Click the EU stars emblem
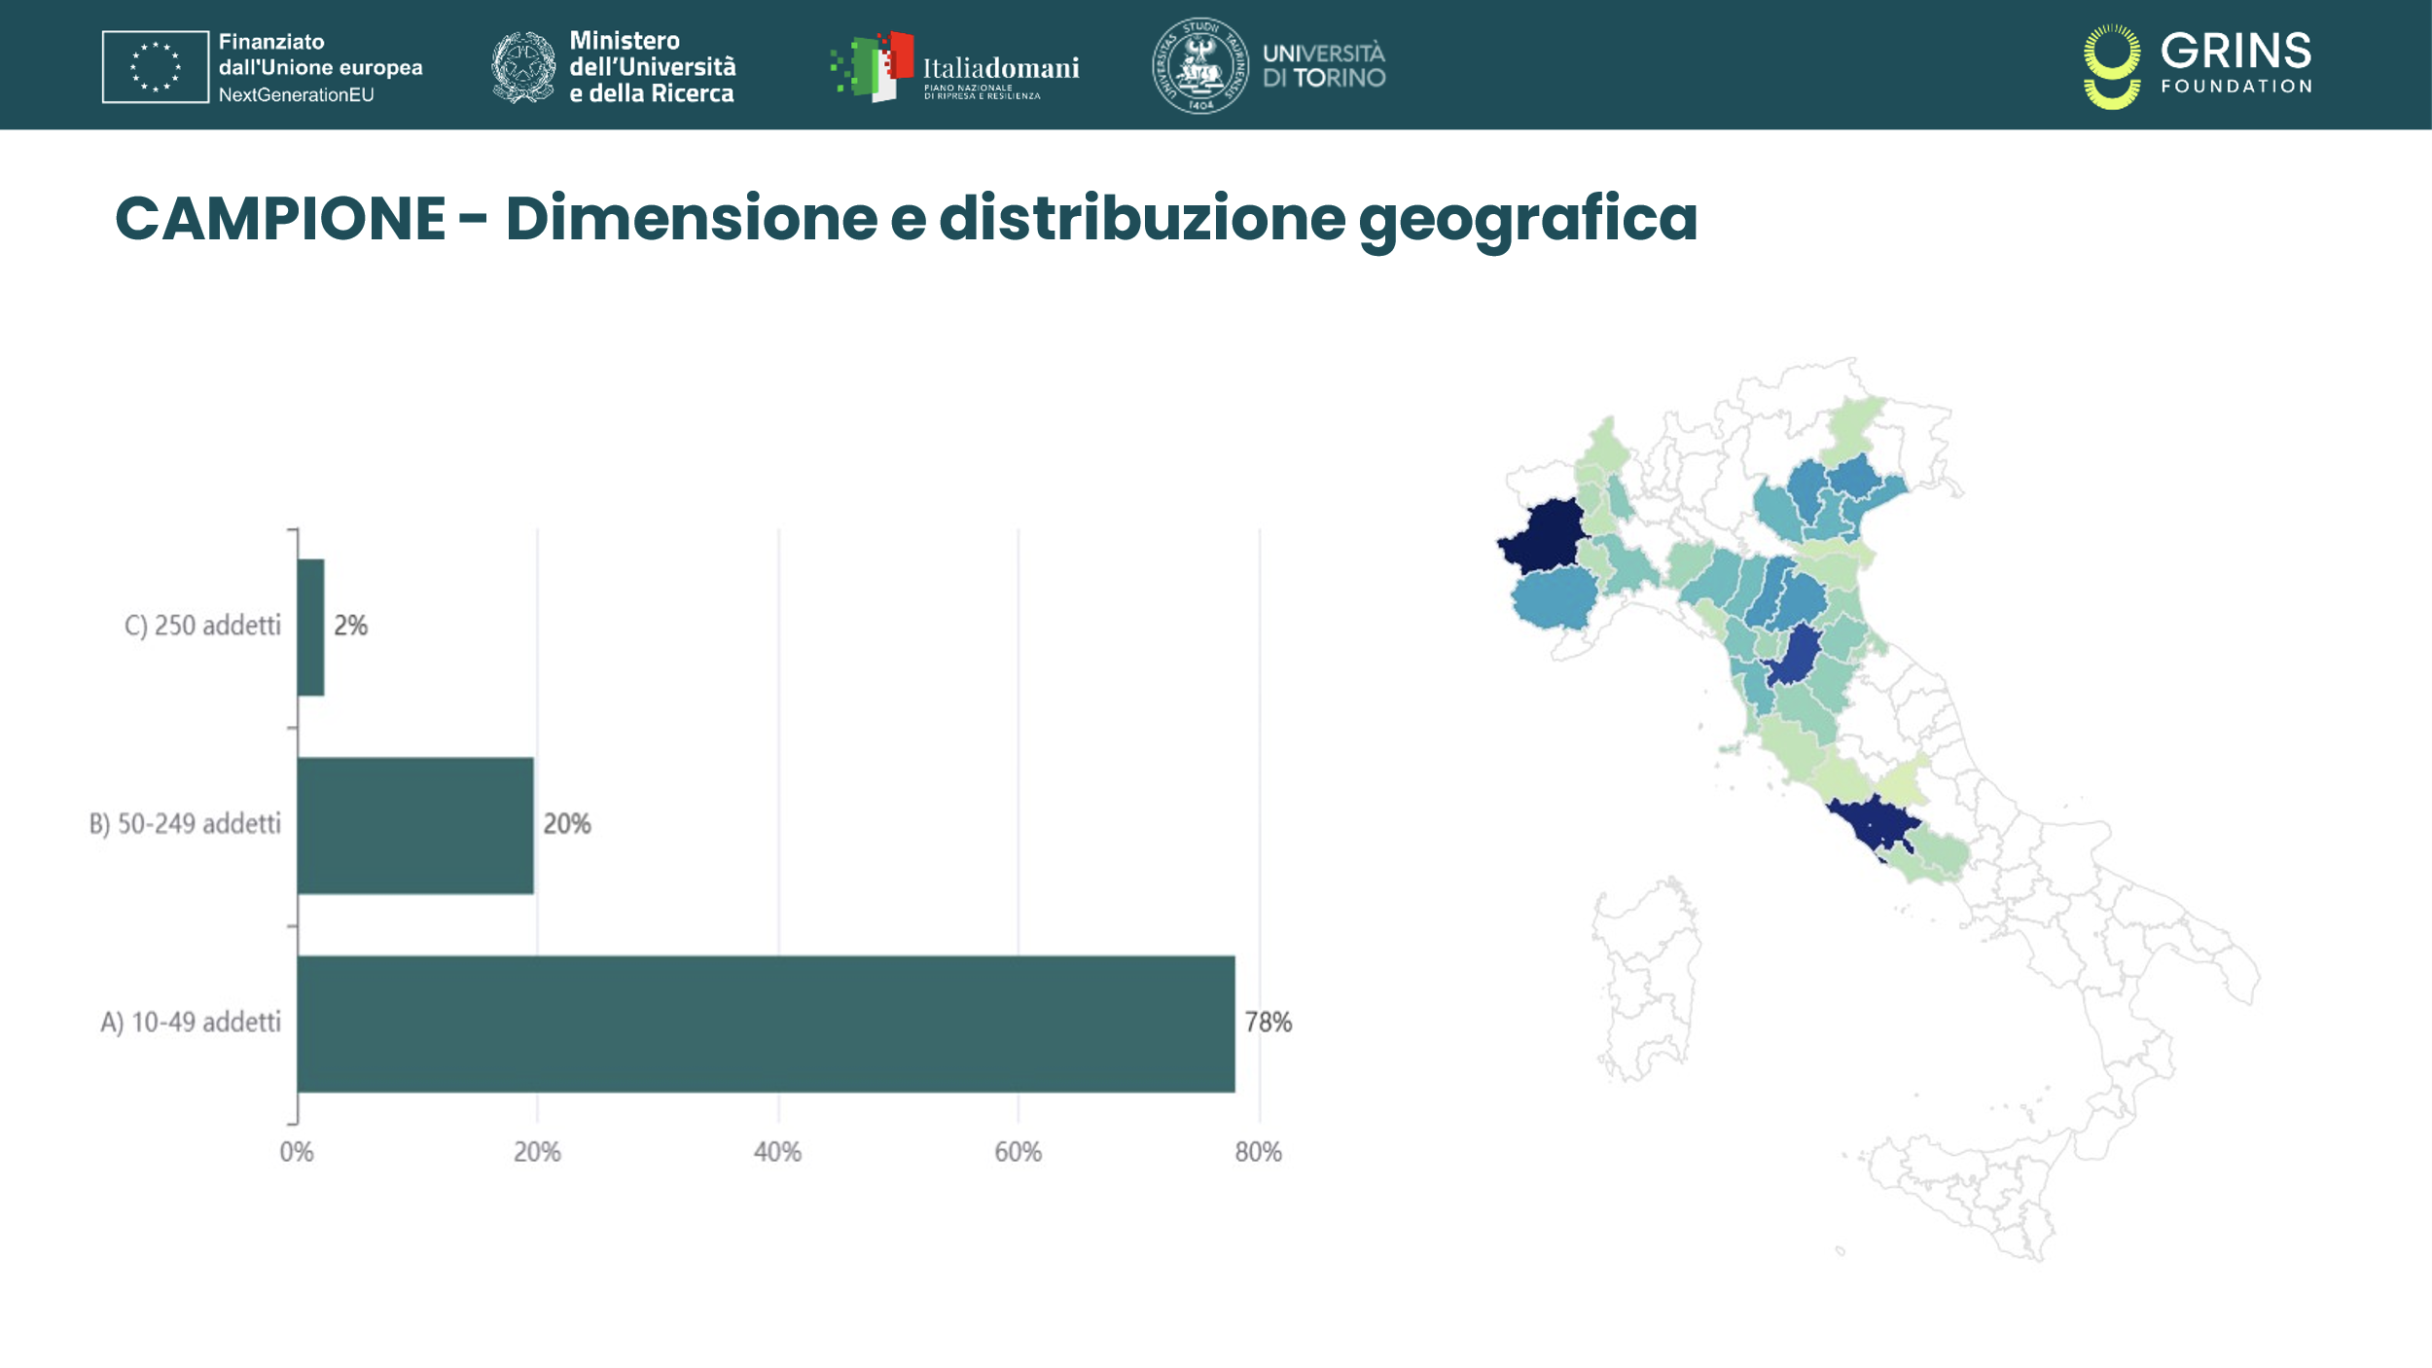The width and height of the screenshot is (2432, 1368). coord(156,66)
